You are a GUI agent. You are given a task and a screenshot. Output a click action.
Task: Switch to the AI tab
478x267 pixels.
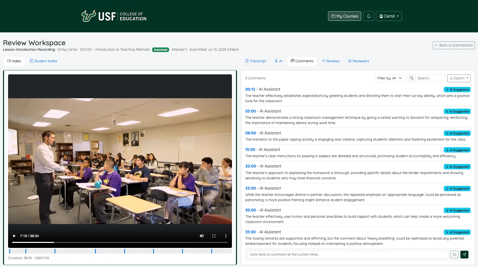point(278,61)
